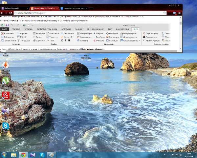
Task: Click the taskbar clock showing the time
Action: click(x=189, y=155)
